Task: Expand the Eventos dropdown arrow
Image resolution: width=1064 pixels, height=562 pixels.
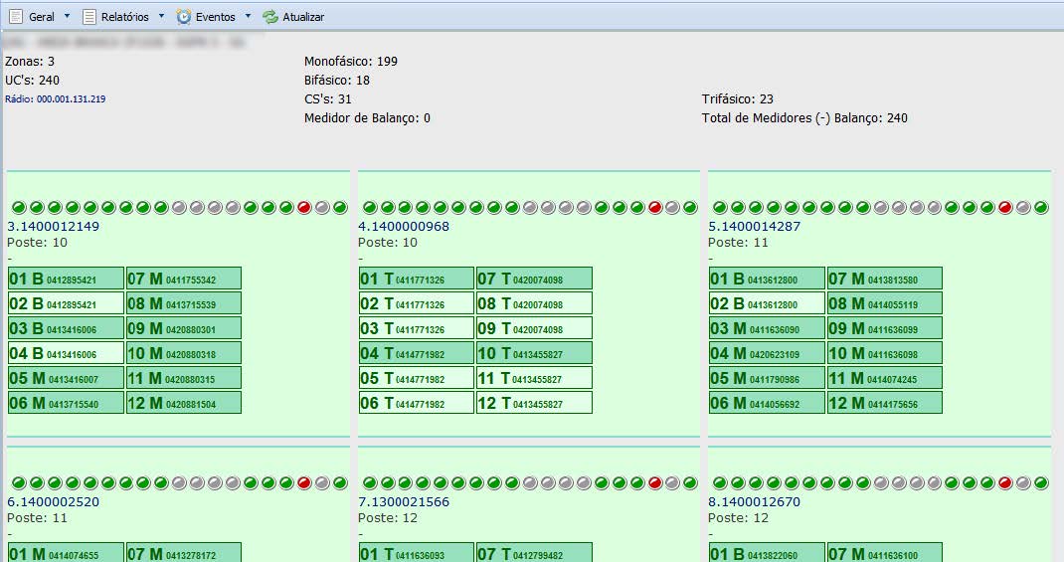Action: tap(248, 17)
